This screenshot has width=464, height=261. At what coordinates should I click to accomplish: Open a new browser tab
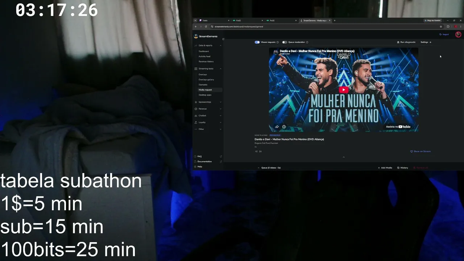point(335,21)
